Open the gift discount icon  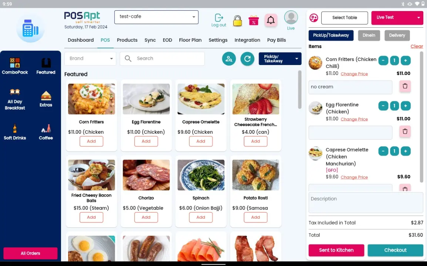[x=253, y=20]
